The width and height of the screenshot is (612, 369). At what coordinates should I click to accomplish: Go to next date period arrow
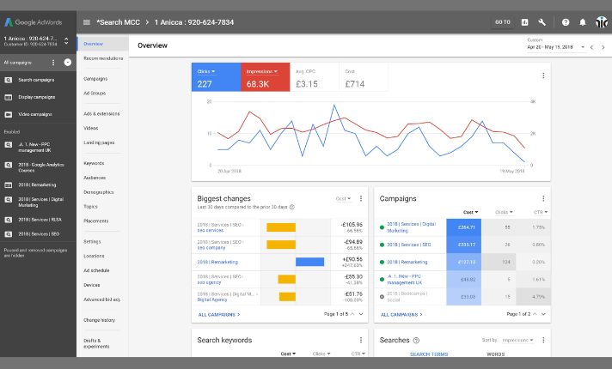[x=603, y=47]
